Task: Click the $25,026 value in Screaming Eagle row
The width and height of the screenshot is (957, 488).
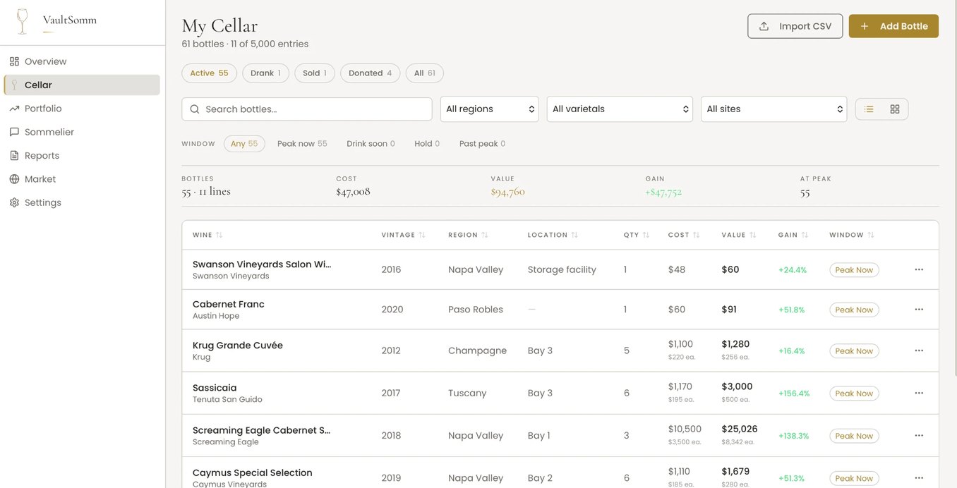Action: click(740, 429)
